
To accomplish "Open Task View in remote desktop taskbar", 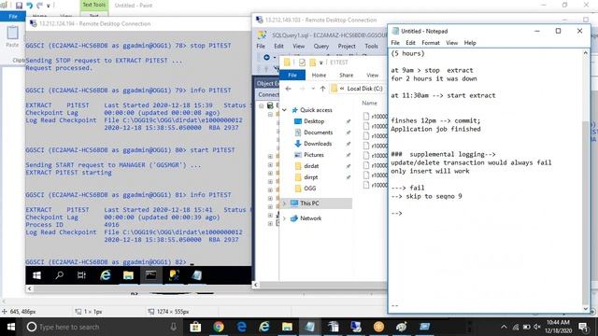I will [x=81, y=275].
